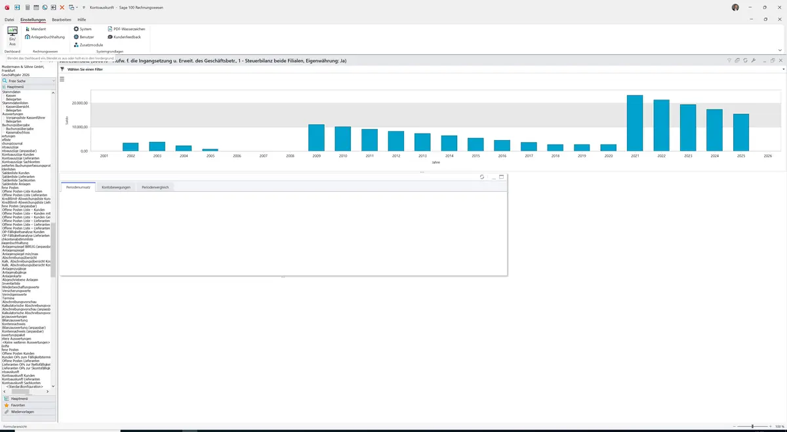The height and width of the screenshot is (432, 787).
Task: Open the System settings
Action: coord(83,29)
